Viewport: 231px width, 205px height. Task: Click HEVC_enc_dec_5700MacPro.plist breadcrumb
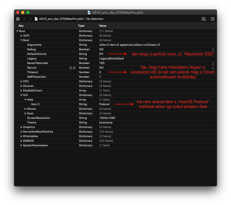61,19
